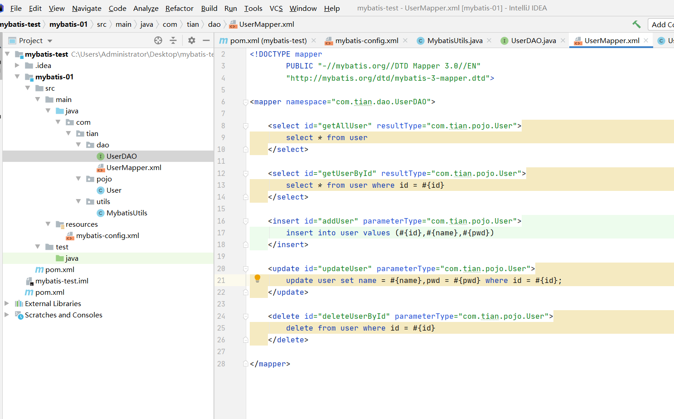Open Project panel settings gear
Image resolution: width=674 pixels, height=419 pixels.
[x=192, y=40]
